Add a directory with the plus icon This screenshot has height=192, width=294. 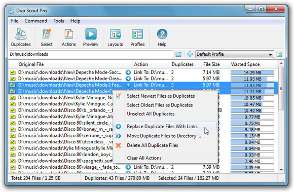coord(190,54)
